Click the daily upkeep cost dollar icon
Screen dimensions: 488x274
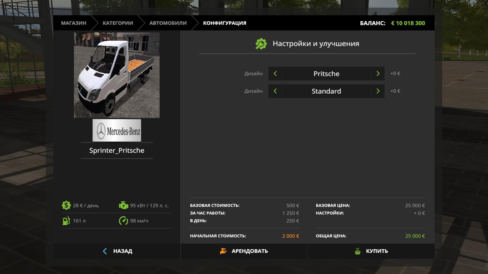click(x=66, y=205)
